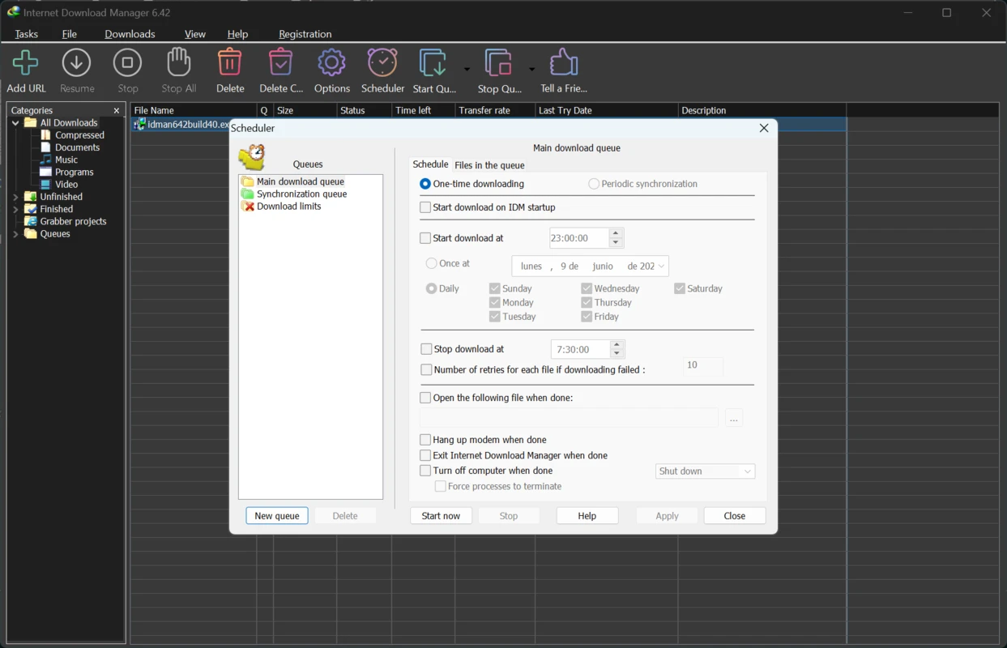
Task: Open the Once at date dropdown
Action: coord(662,266)
